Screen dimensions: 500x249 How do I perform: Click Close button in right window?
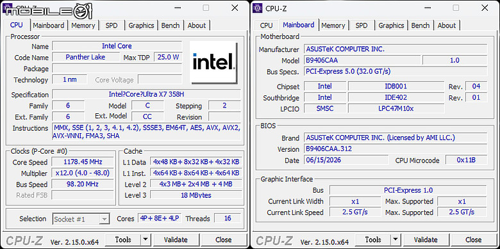point(474,239)
